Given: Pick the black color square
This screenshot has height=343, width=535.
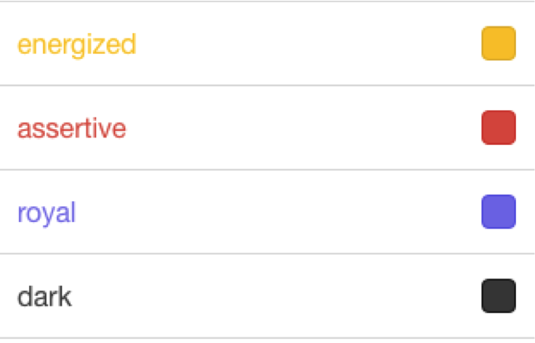Looking at the screenshot, I should point(499,297).
